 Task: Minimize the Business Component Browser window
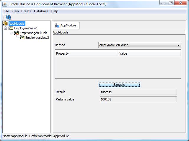163,3
